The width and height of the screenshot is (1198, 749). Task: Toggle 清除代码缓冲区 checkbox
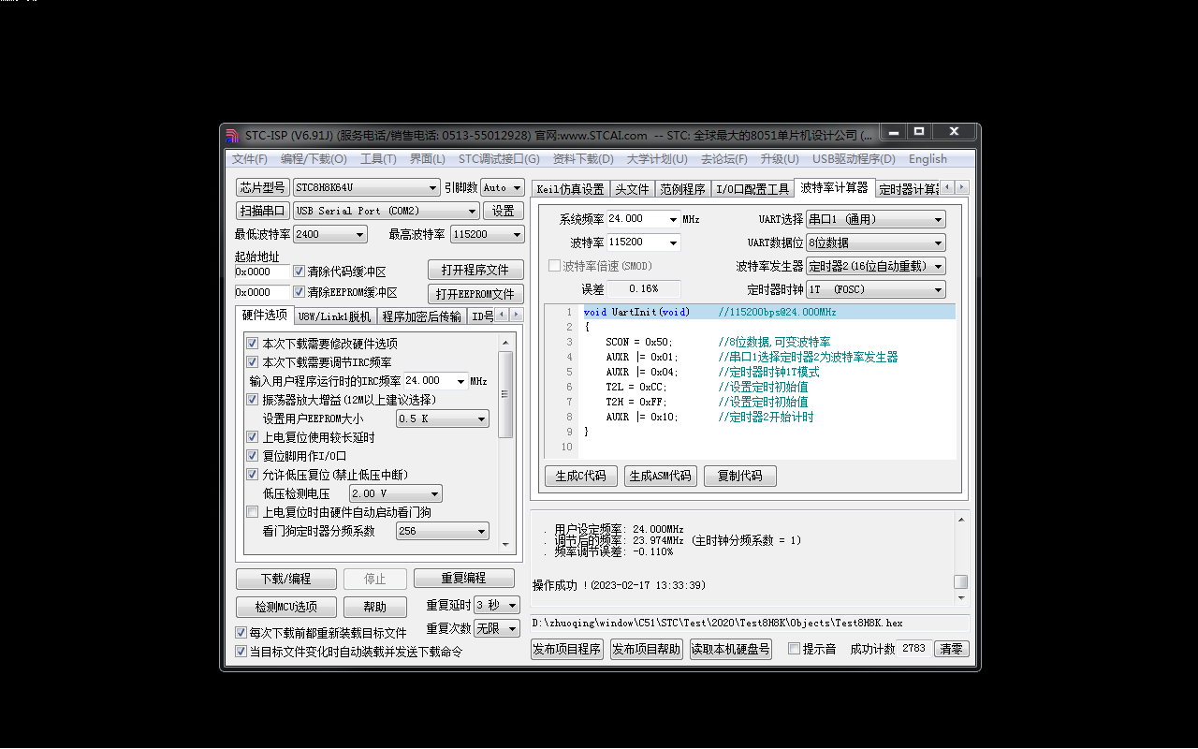click(x=299, y=272)
